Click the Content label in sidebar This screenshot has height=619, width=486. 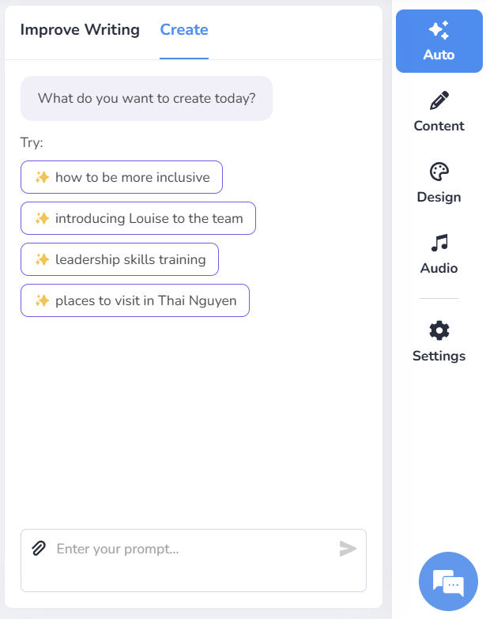[x=439, y=126]
